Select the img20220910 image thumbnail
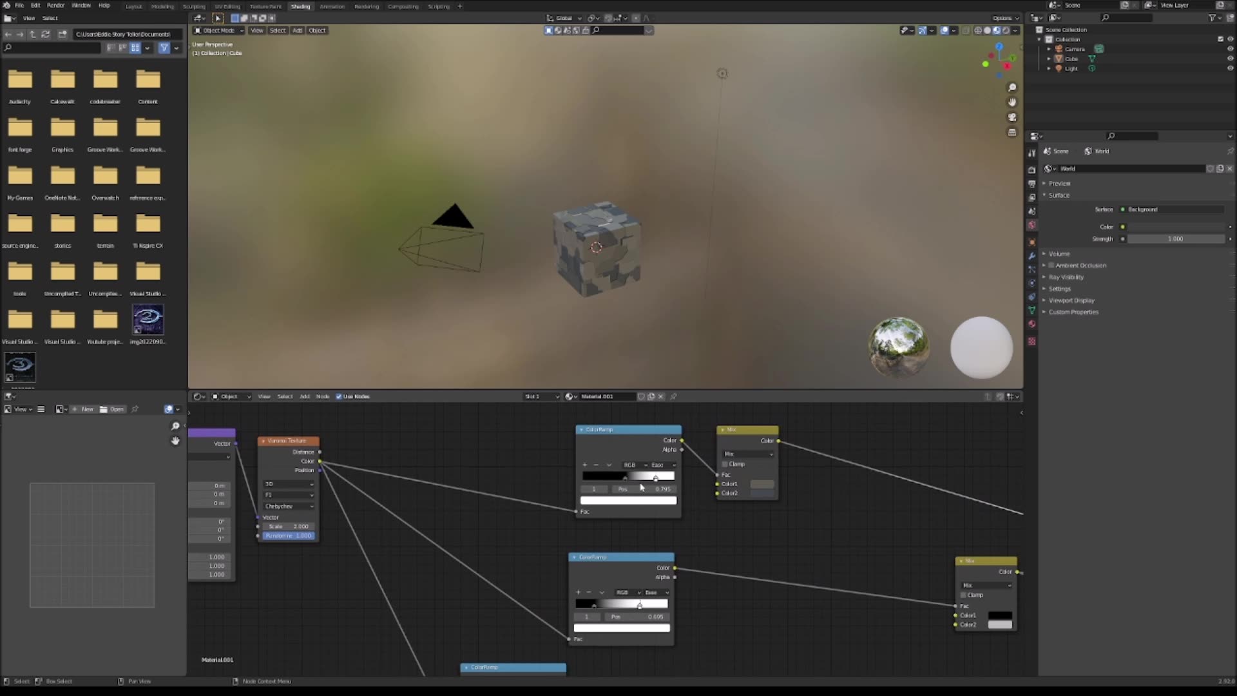This screenshot has height=696, width=1237. pyautogui.click(x=148, y=320)
